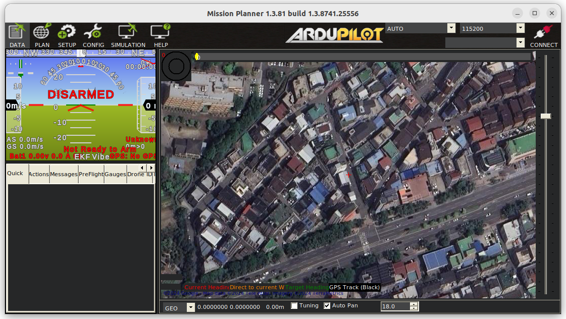Open the empty dropdown under baud rate
This screenshot has height=319, width=566.
(520, 42)
